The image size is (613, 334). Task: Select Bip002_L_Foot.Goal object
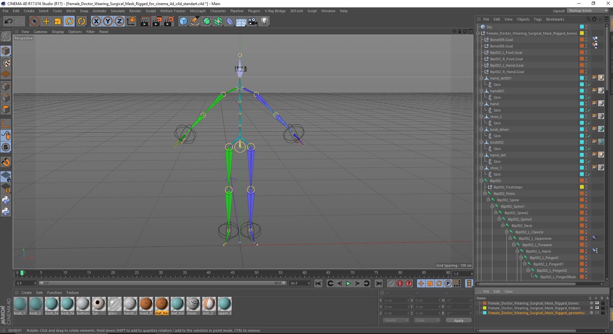pos(506,53)
